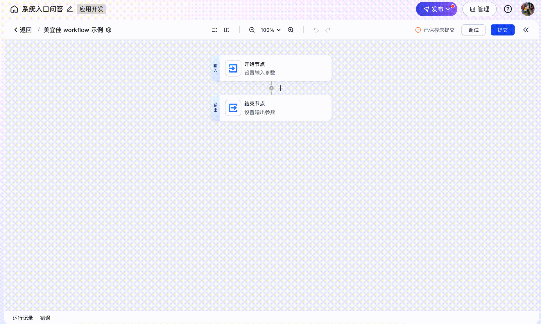Image resolution: width=541 pixels, height=324 pixels.
Task: Redo the last action
Action: click(x=328, y=30)
